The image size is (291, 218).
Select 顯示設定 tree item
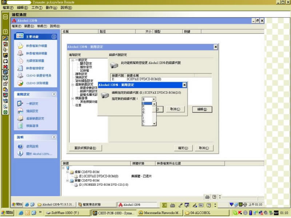click(x=86, y=64)
